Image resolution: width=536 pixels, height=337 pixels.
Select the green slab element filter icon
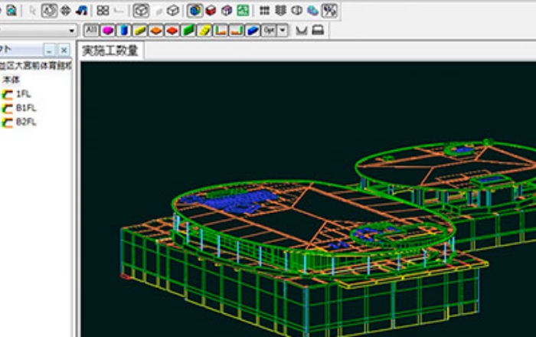[188, 31]
